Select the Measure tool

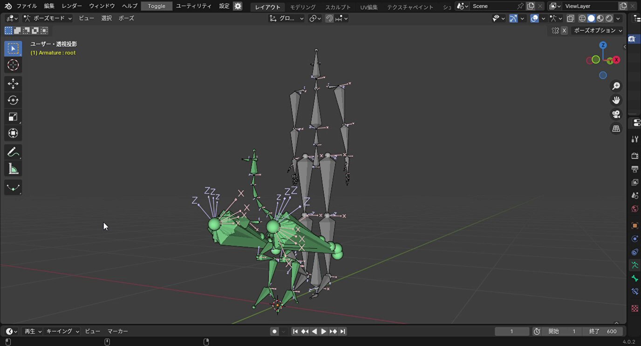coord(13,169)
